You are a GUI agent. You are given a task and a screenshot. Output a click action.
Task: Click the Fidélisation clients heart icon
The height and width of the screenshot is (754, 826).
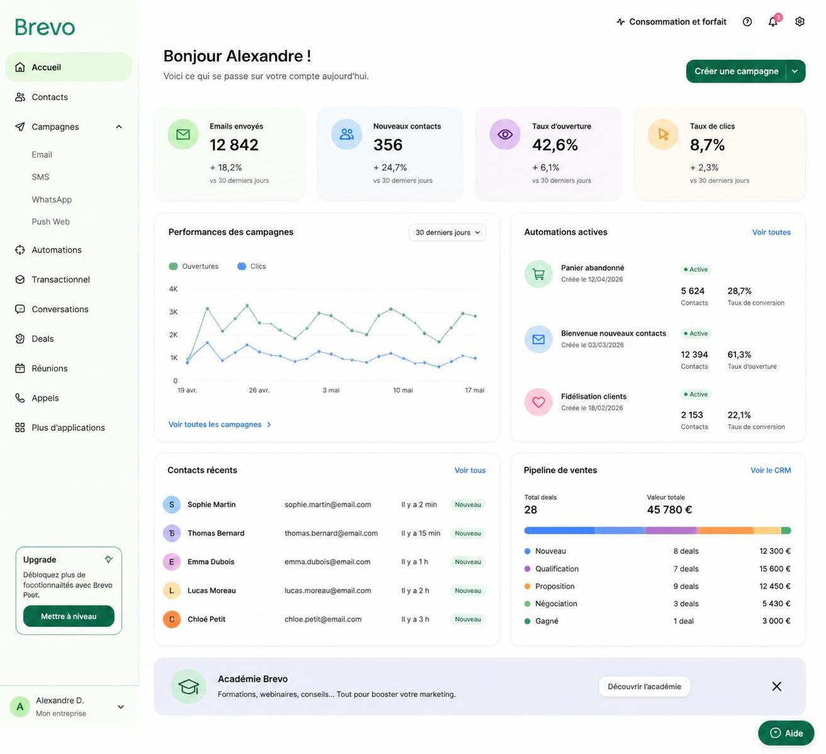coord(539,402)
